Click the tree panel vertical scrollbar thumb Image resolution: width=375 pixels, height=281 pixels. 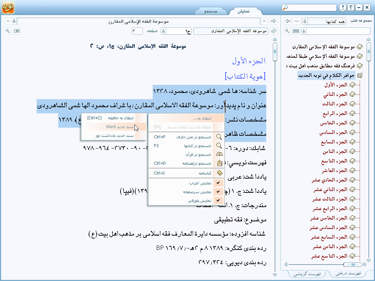[x=368, y=51]
